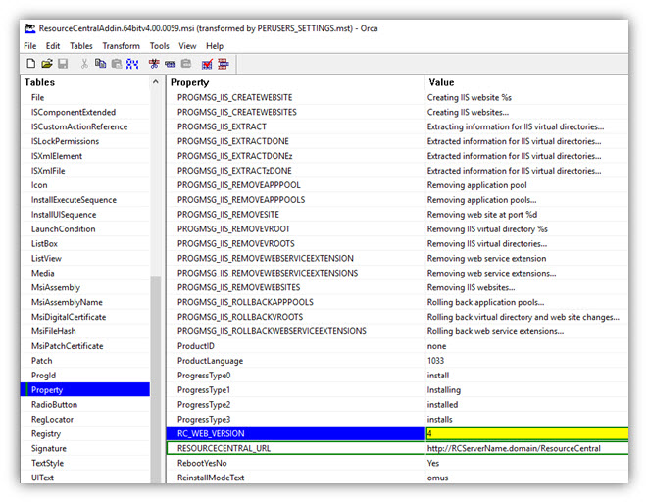Select the MsiDigitalCertificate table
This screenshot has width=648, height=503.
tap(69, 317)
